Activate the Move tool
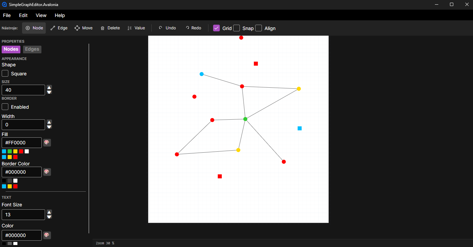 84,28
